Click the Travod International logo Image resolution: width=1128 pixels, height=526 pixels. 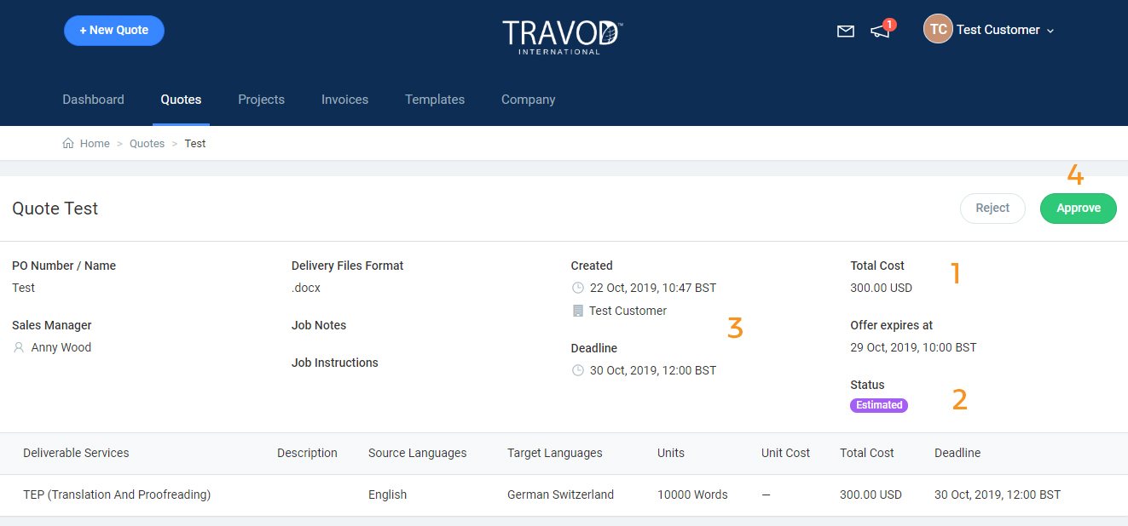[x=563, y=37]
